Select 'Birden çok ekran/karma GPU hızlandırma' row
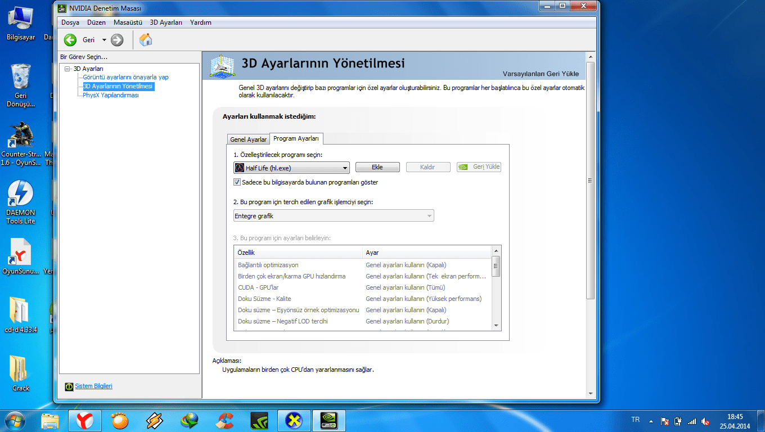Viewport: 765px width, 432px height. pyautogui.click(x=363, y=276)
